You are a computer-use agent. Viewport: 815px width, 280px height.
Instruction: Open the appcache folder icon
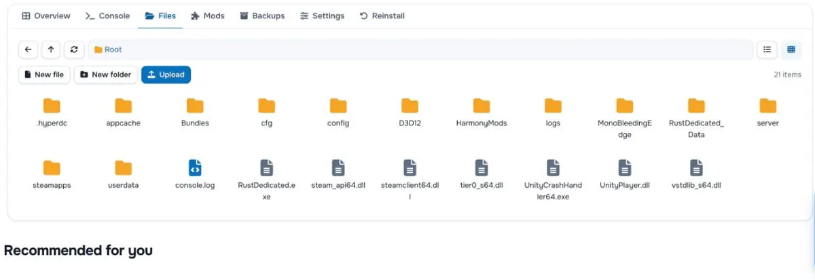click(x=123, y=105)
